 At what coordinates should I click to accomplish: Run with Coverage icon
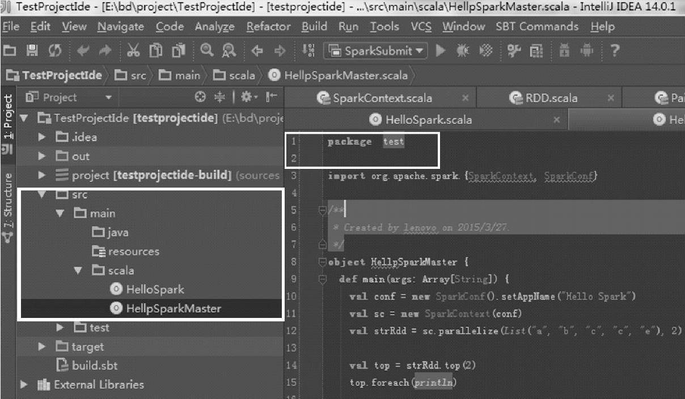point(486,51)
